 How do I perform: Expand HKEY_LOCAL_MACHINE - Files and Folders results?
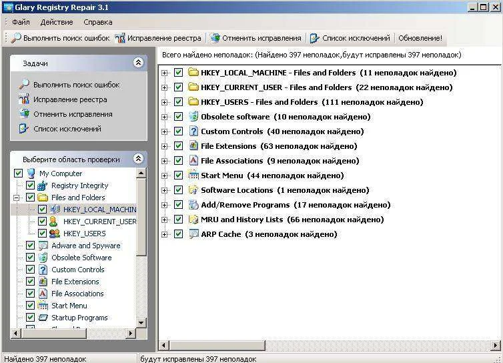click(165, 73)
